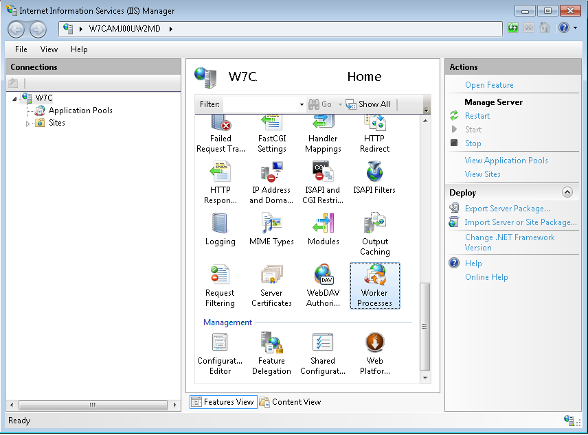Click features list scrollbar up arrow
588x435 pixels.
click(425, 121)
